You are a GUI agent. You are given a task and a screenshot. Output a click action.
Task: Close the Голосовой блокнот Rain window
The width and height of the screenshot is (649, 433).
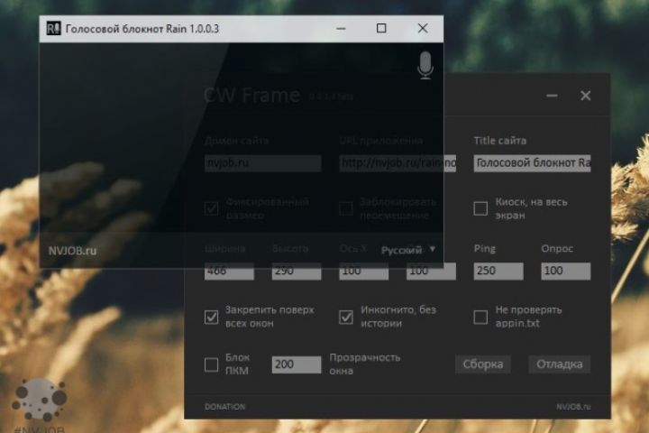[423, 28]
